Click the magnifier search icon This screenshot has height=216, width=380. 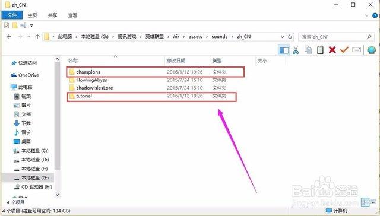[x=369, y=37]
